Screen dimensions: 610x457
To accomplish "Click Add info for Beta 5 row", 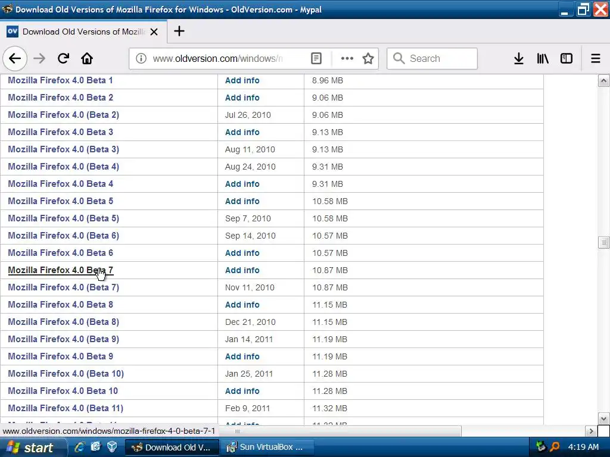I will coord(242,201).
